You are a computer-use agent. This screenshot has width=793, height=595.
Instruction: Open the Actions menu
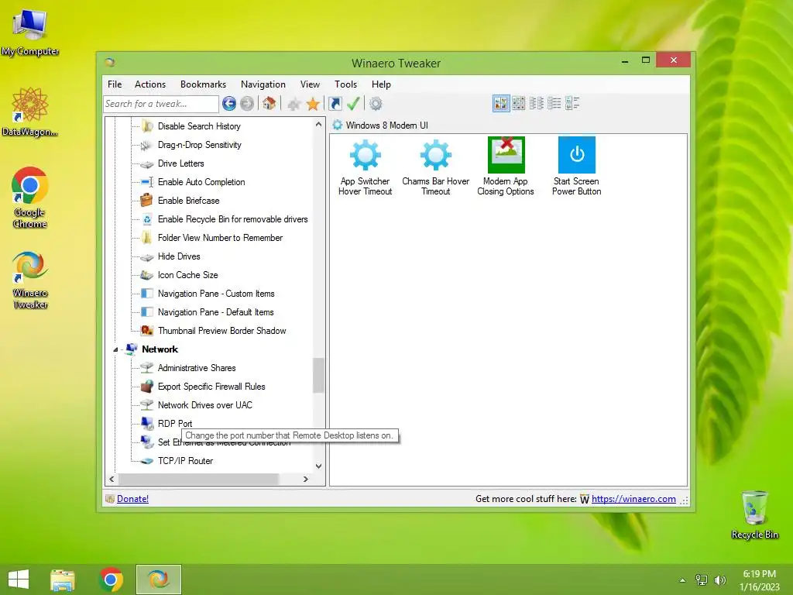click(x=150, y=84)
